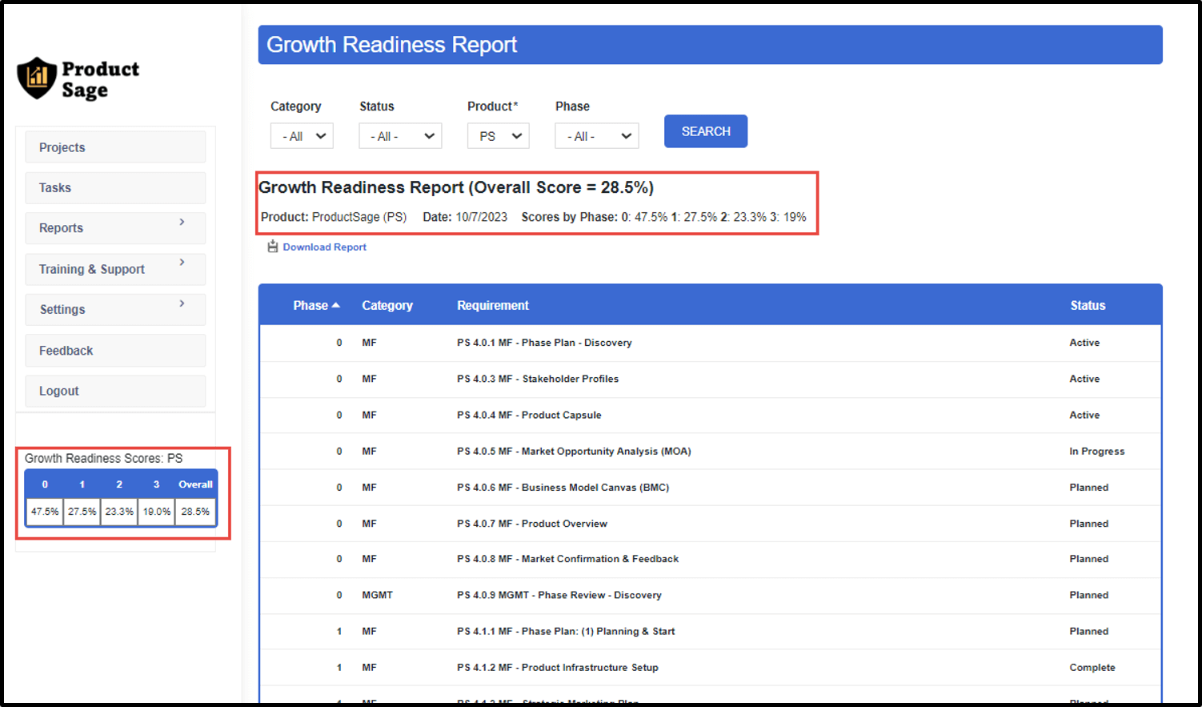Open the Phase filter dropdown
Screen dimensions: 1202x707
coord(597,136)
